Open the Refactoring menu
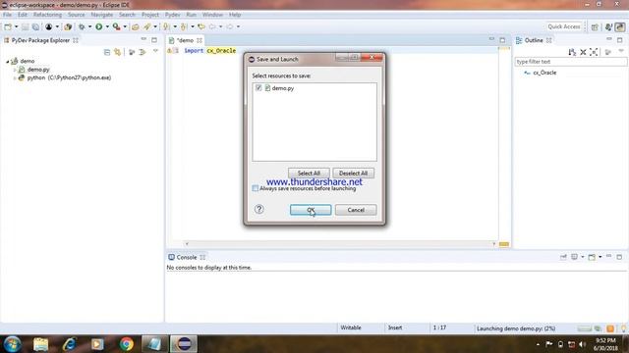The image size is (629, 353). click(47, 15)
